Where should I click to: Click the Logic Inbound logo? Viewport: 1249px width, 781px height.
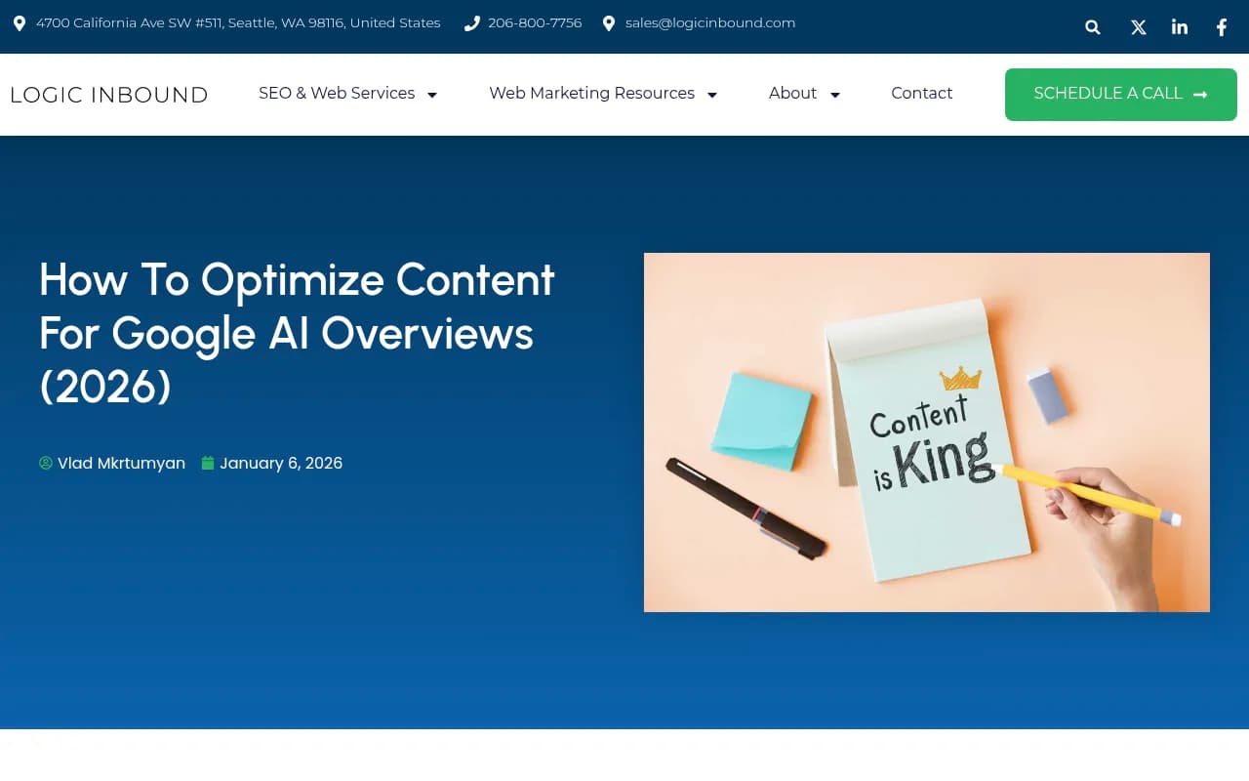[x=109, y=95]
